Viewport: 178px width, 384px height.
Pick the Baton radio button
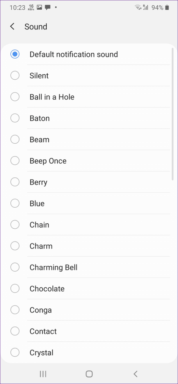point(15,118)
